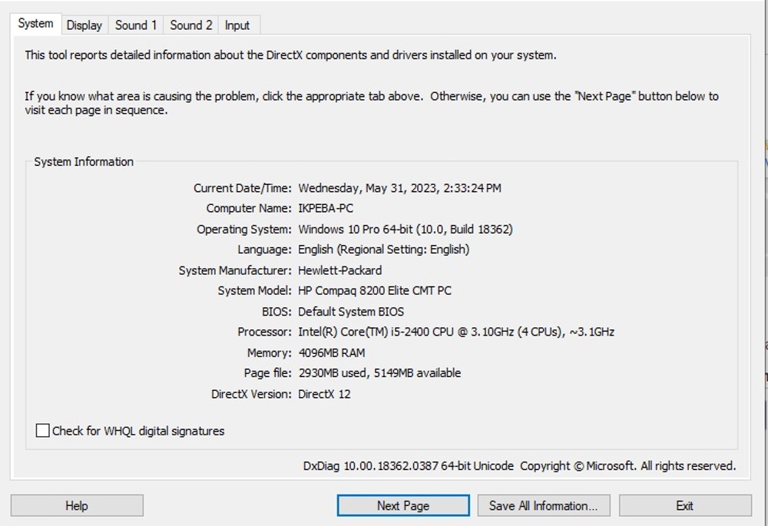
Task: Click the computer name IKPEBA-PC
Action: pyautogui.click(x=326, y=208)
